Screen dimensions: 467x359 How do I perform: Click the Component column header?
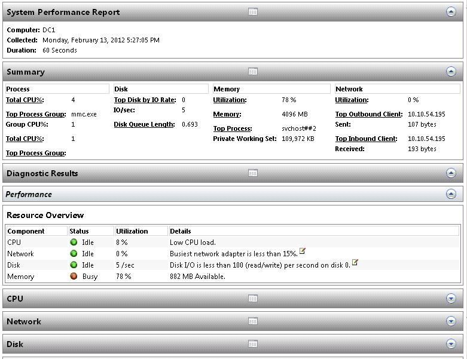coord(37,231)
